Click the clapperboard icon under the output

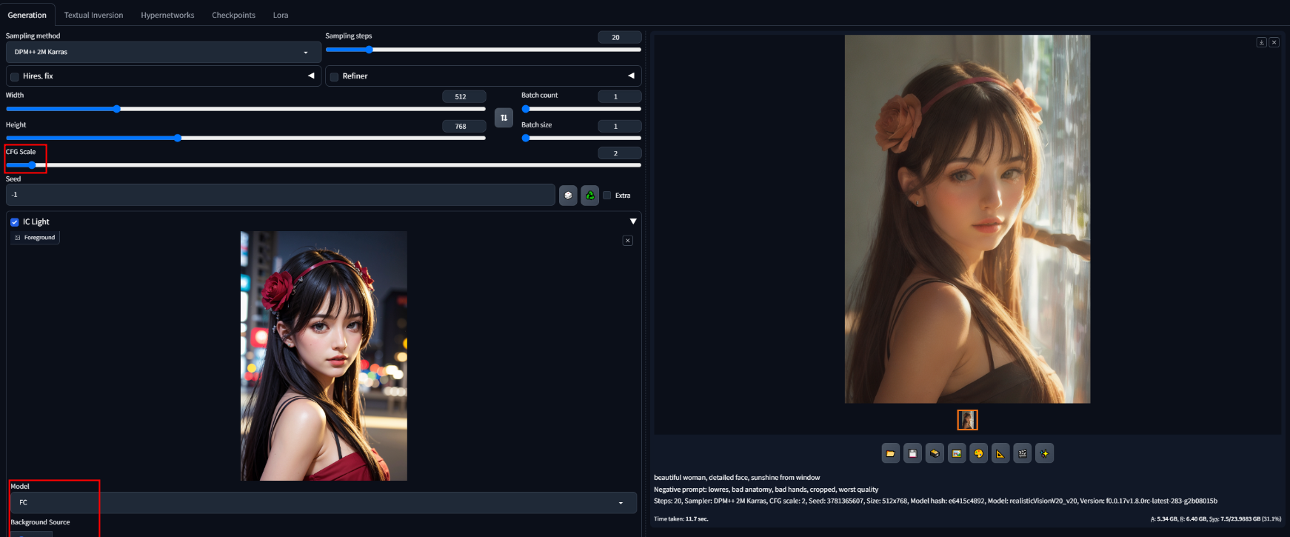tap(1023, 453)
